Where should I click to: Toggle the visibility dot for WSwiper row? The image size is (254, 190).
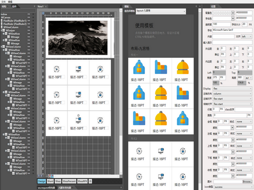click(x=33, y=30)
